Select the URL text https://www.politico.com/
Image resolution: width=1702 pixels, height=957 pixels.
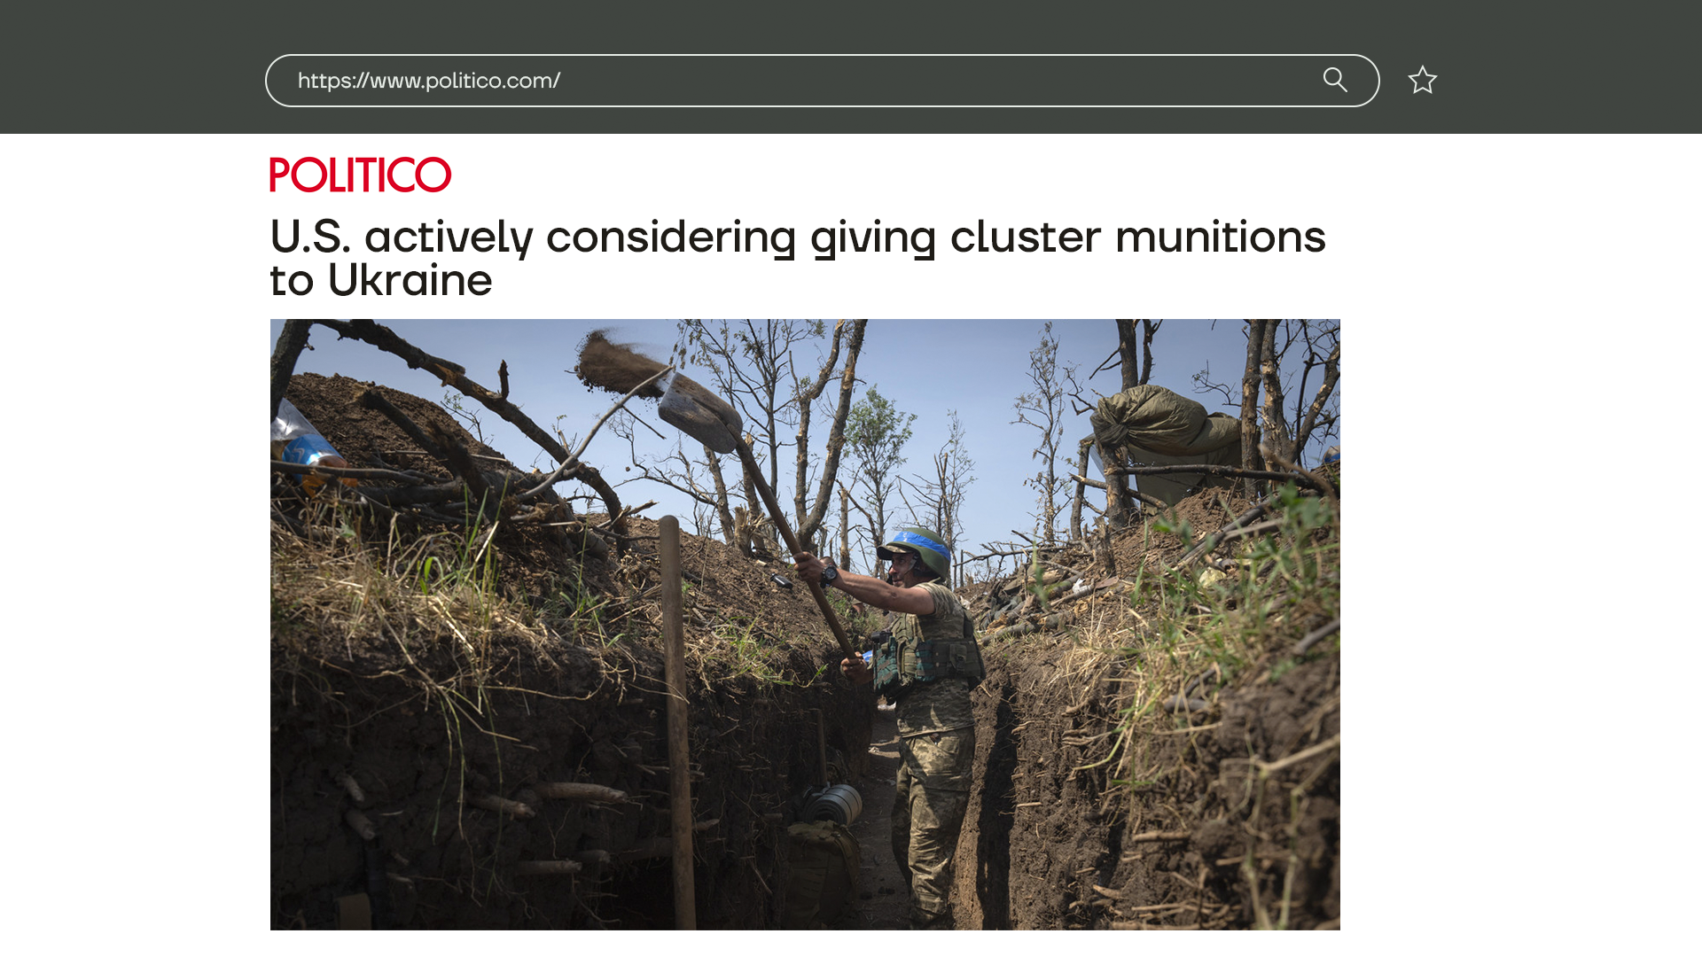pos(429,81)
